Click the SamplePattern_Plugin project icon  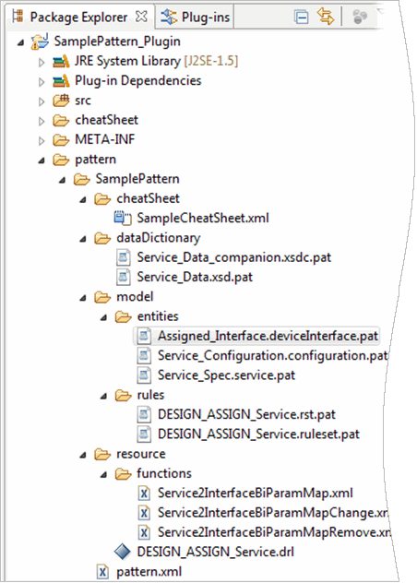coord(40,42)
